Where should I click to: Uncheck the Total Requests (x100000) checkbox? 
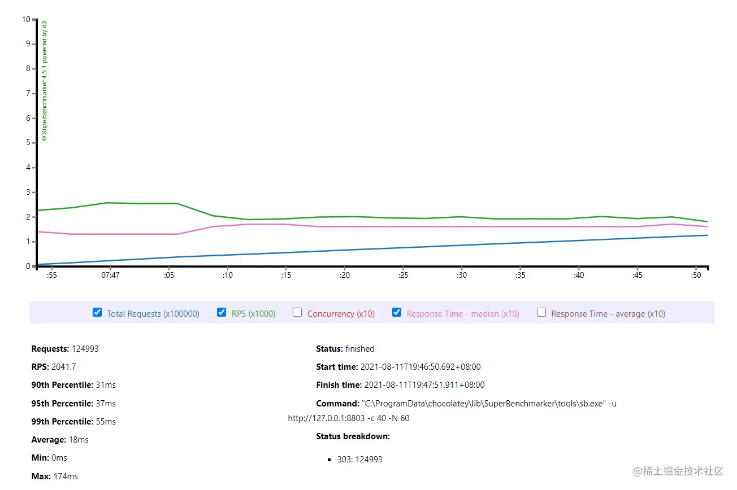point(97,312)
